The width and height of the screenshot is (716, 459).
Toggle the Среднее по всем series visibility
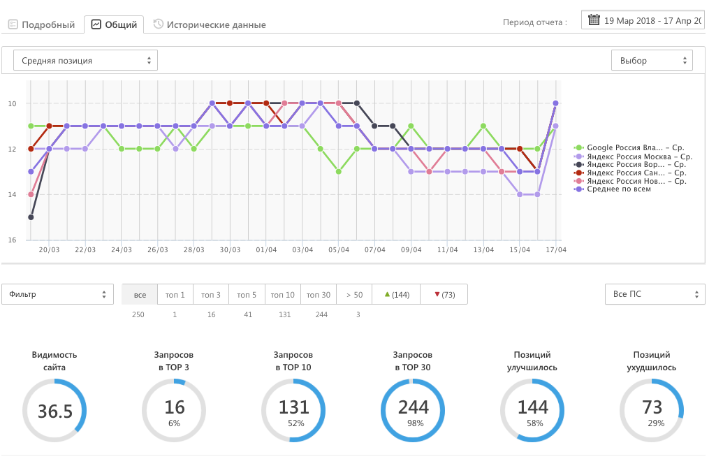pyautogui.click(x=619, y=189)
